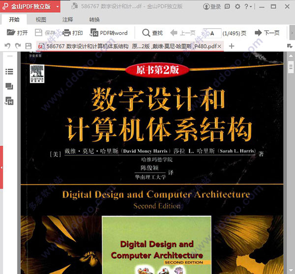Click the undo arrow icon
This screenshot has height=274, width=295.
coord(7,46)
